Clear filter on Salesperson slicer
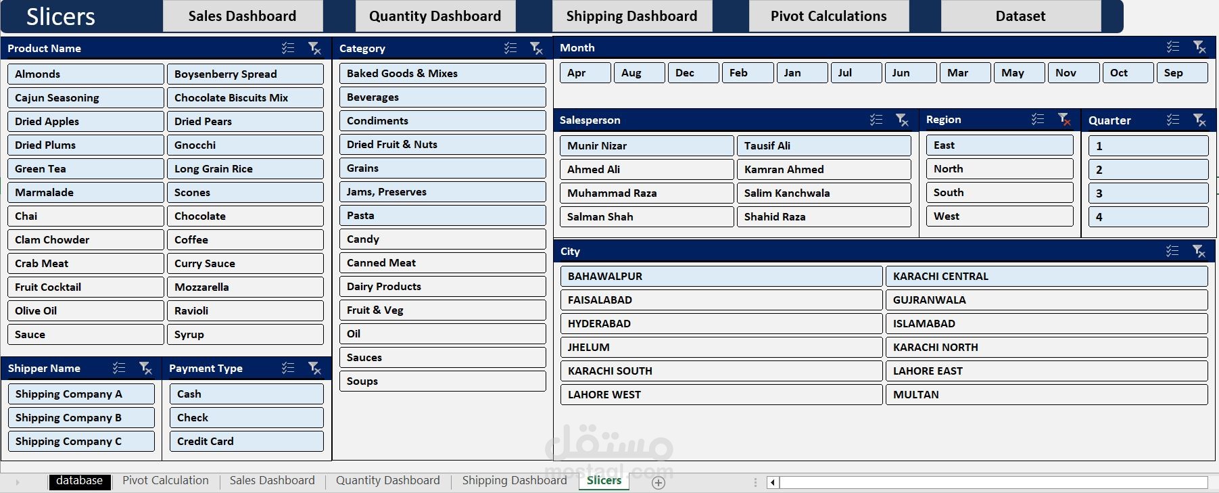1219x493 pixels. click(902, 120)
